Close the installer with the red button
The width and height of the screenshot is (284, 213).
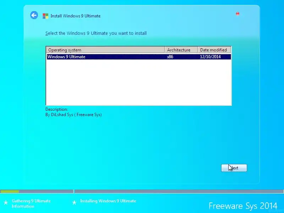point(237,13)
